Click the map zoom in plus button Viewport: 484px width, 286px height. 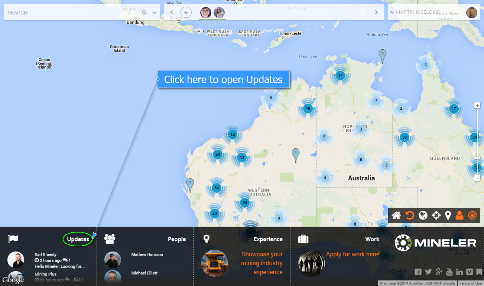coord(477,105)
